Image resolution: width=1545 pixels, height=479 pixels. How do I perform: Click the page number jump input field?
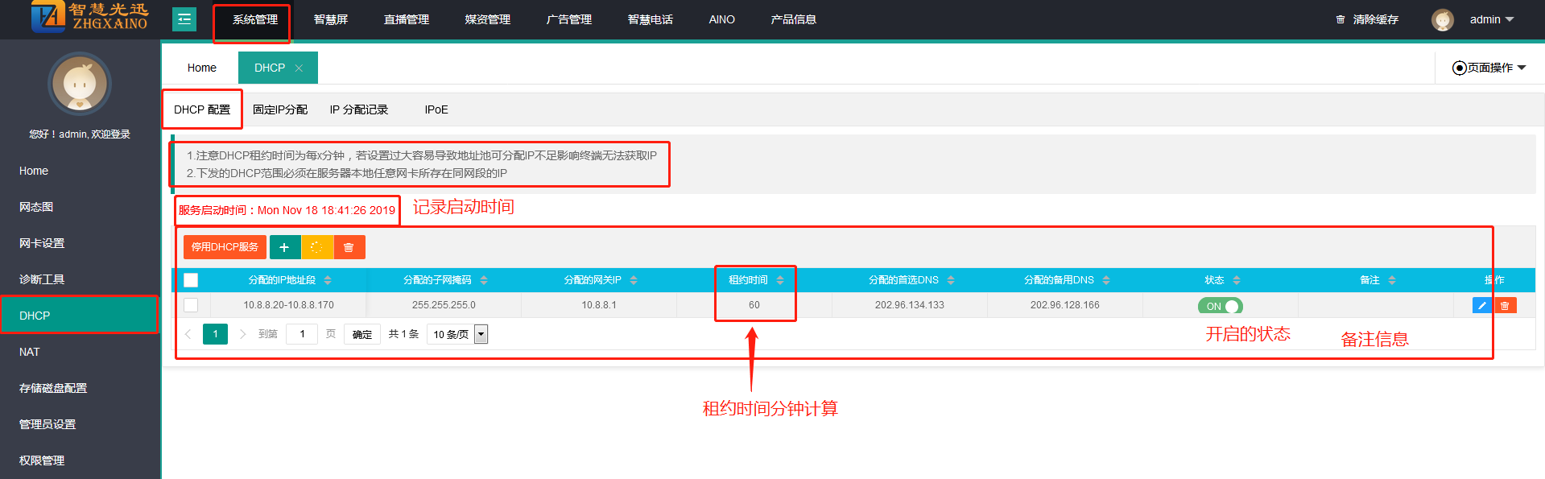pos(303,334)
